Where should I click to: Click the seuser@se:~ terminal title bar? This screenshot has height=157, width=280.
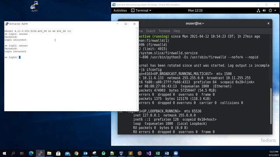pyautogui.click(x=195, y=23)
